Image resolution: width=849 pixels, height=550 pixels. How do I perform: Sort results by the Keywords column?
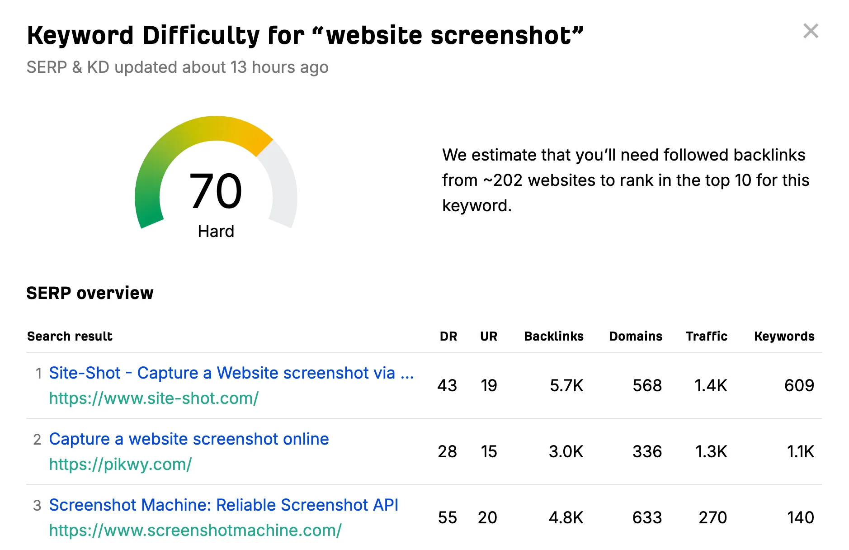(x=784, y=336)
